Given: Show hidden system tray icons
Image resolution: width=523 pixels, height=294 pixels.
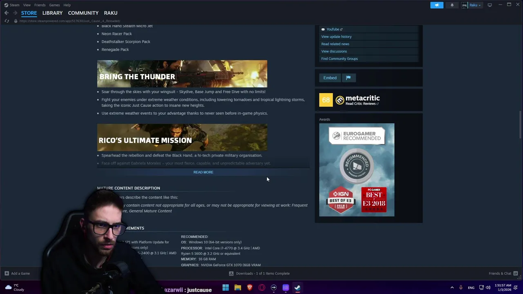Looking at the screenshot, I should tap(452, 288).
